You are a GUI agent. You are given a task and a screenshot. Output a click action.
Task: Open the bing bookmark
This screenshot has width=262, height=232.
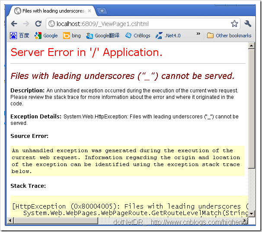72,36
